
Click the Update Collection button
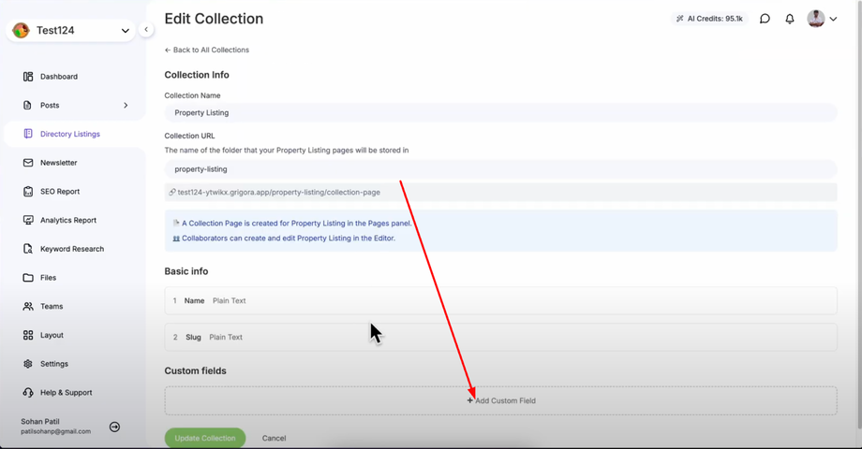(205, 438)
